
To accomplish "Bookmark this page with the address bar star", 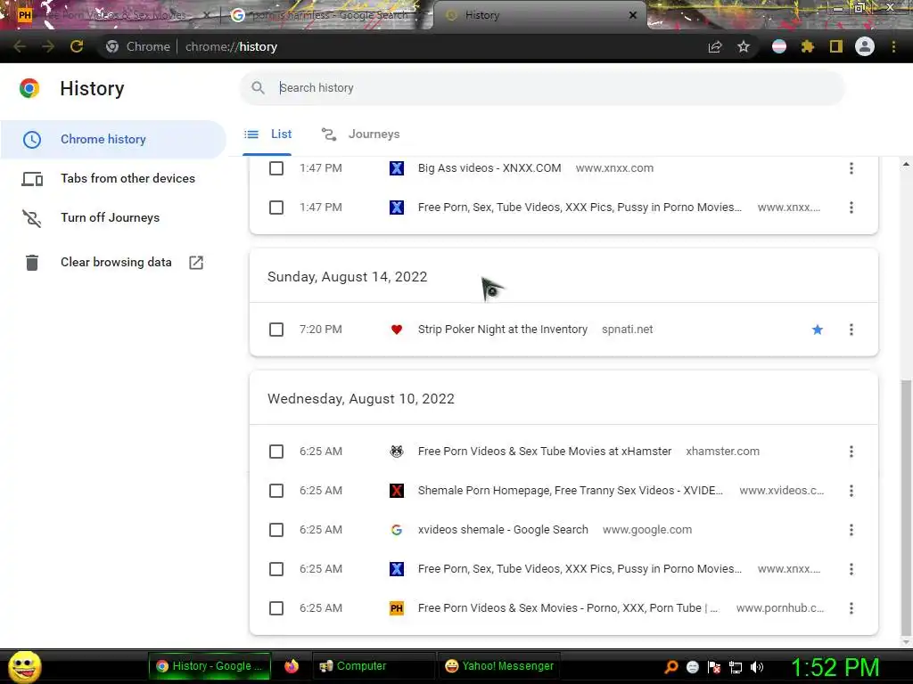I will click(x=744, y=47).
